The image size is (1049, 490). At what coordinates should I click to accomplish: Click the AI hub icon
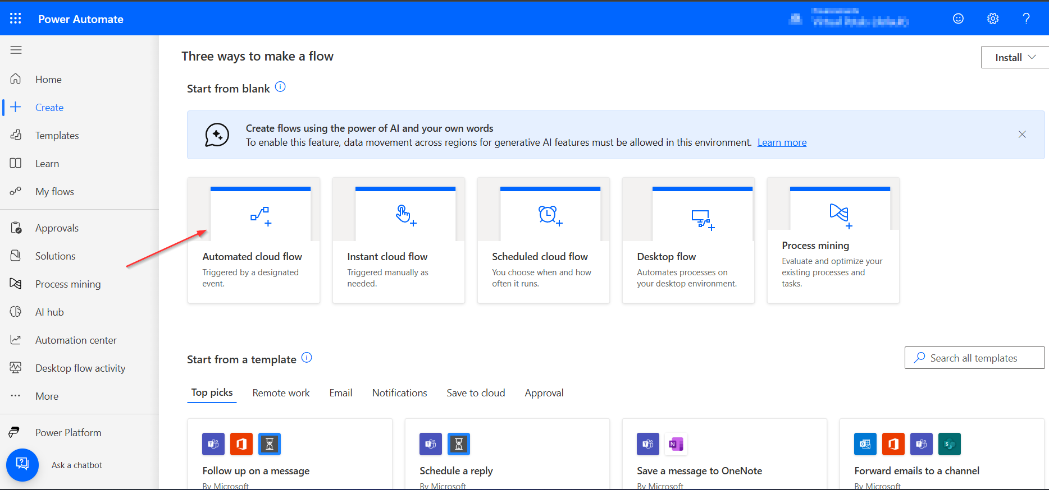(16, 312)
